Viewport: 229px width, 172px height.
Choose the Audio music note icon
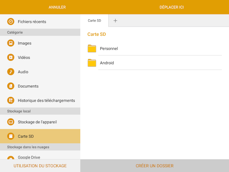click(x=11, y=72)
